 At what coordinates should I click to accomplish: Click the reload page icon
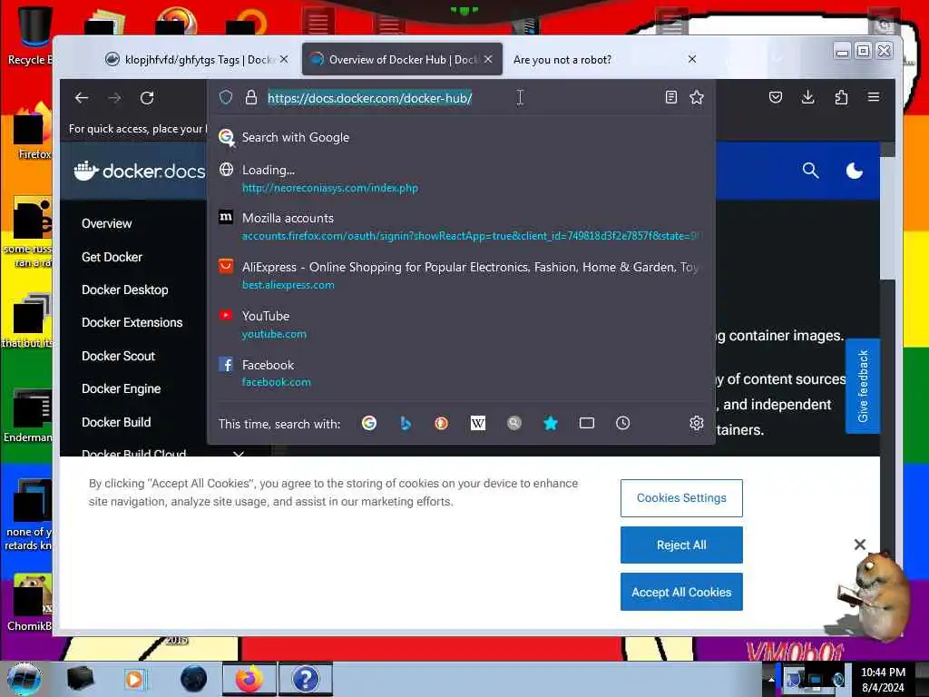click(x=147, y=98)
